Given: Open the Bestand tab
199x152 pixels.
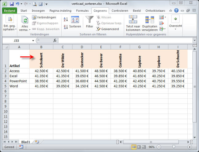Looking at the screenshot, I should click(10, 11).
